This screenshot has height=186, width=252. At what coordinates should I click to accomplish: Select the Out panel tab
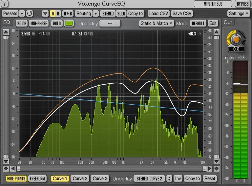click(228, 22)
